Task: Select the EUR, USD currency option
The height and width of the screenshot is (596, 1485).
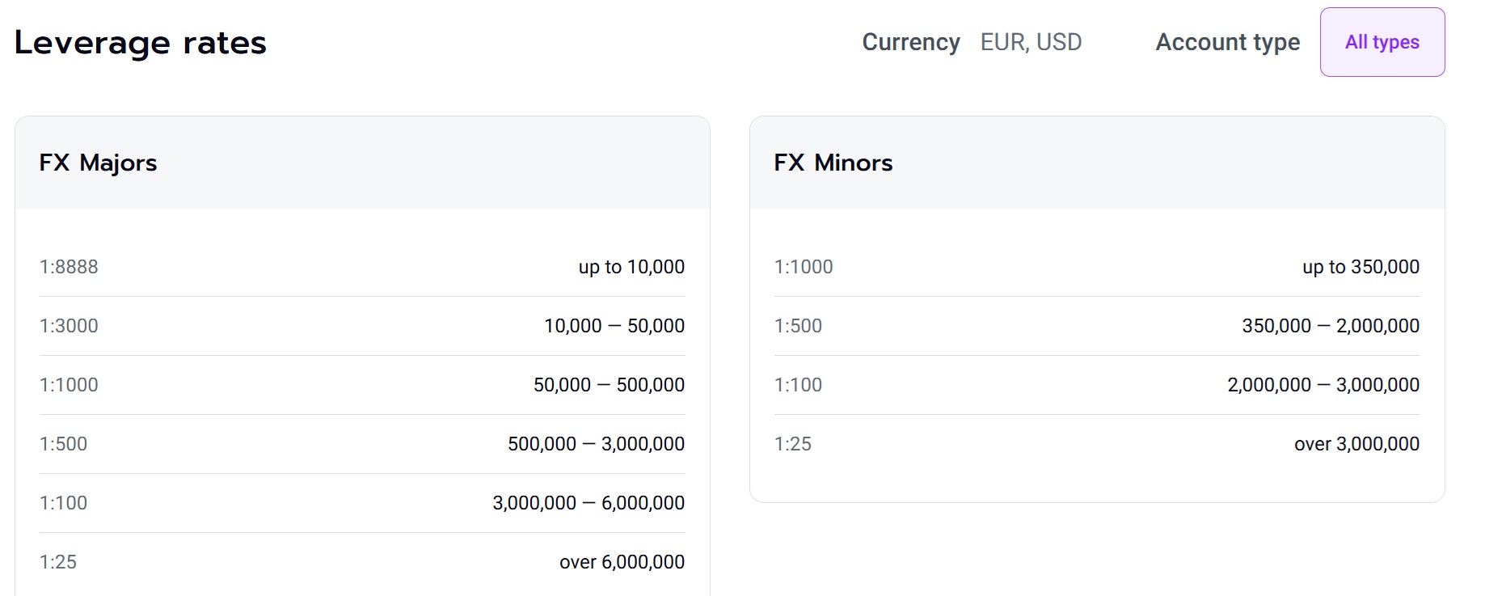Action: click(1031, 42)
